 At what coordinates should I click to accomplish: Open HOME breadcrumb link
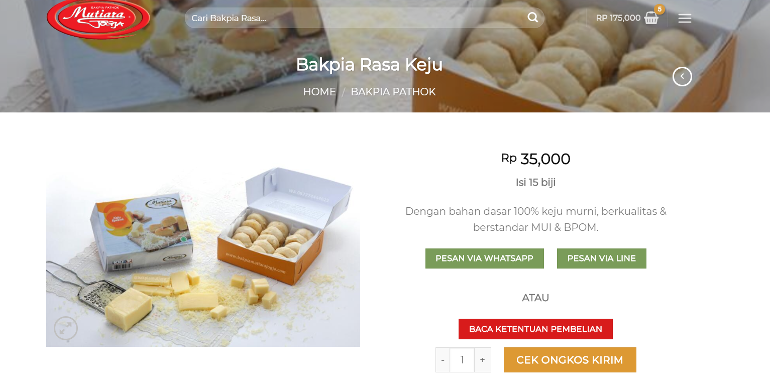click(x=319, y=92)
